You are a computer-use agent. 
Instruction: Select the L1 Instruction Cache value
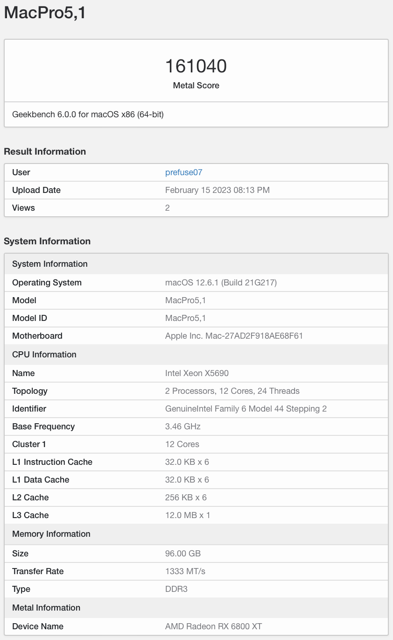pos(187,462)
